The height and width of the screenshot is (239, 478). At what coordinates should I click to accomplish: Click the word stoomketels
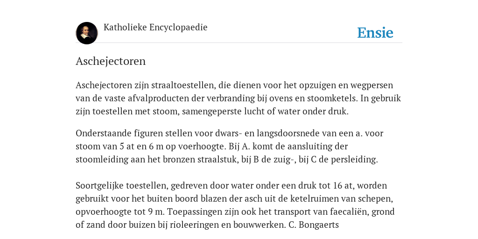pos(333,98)
